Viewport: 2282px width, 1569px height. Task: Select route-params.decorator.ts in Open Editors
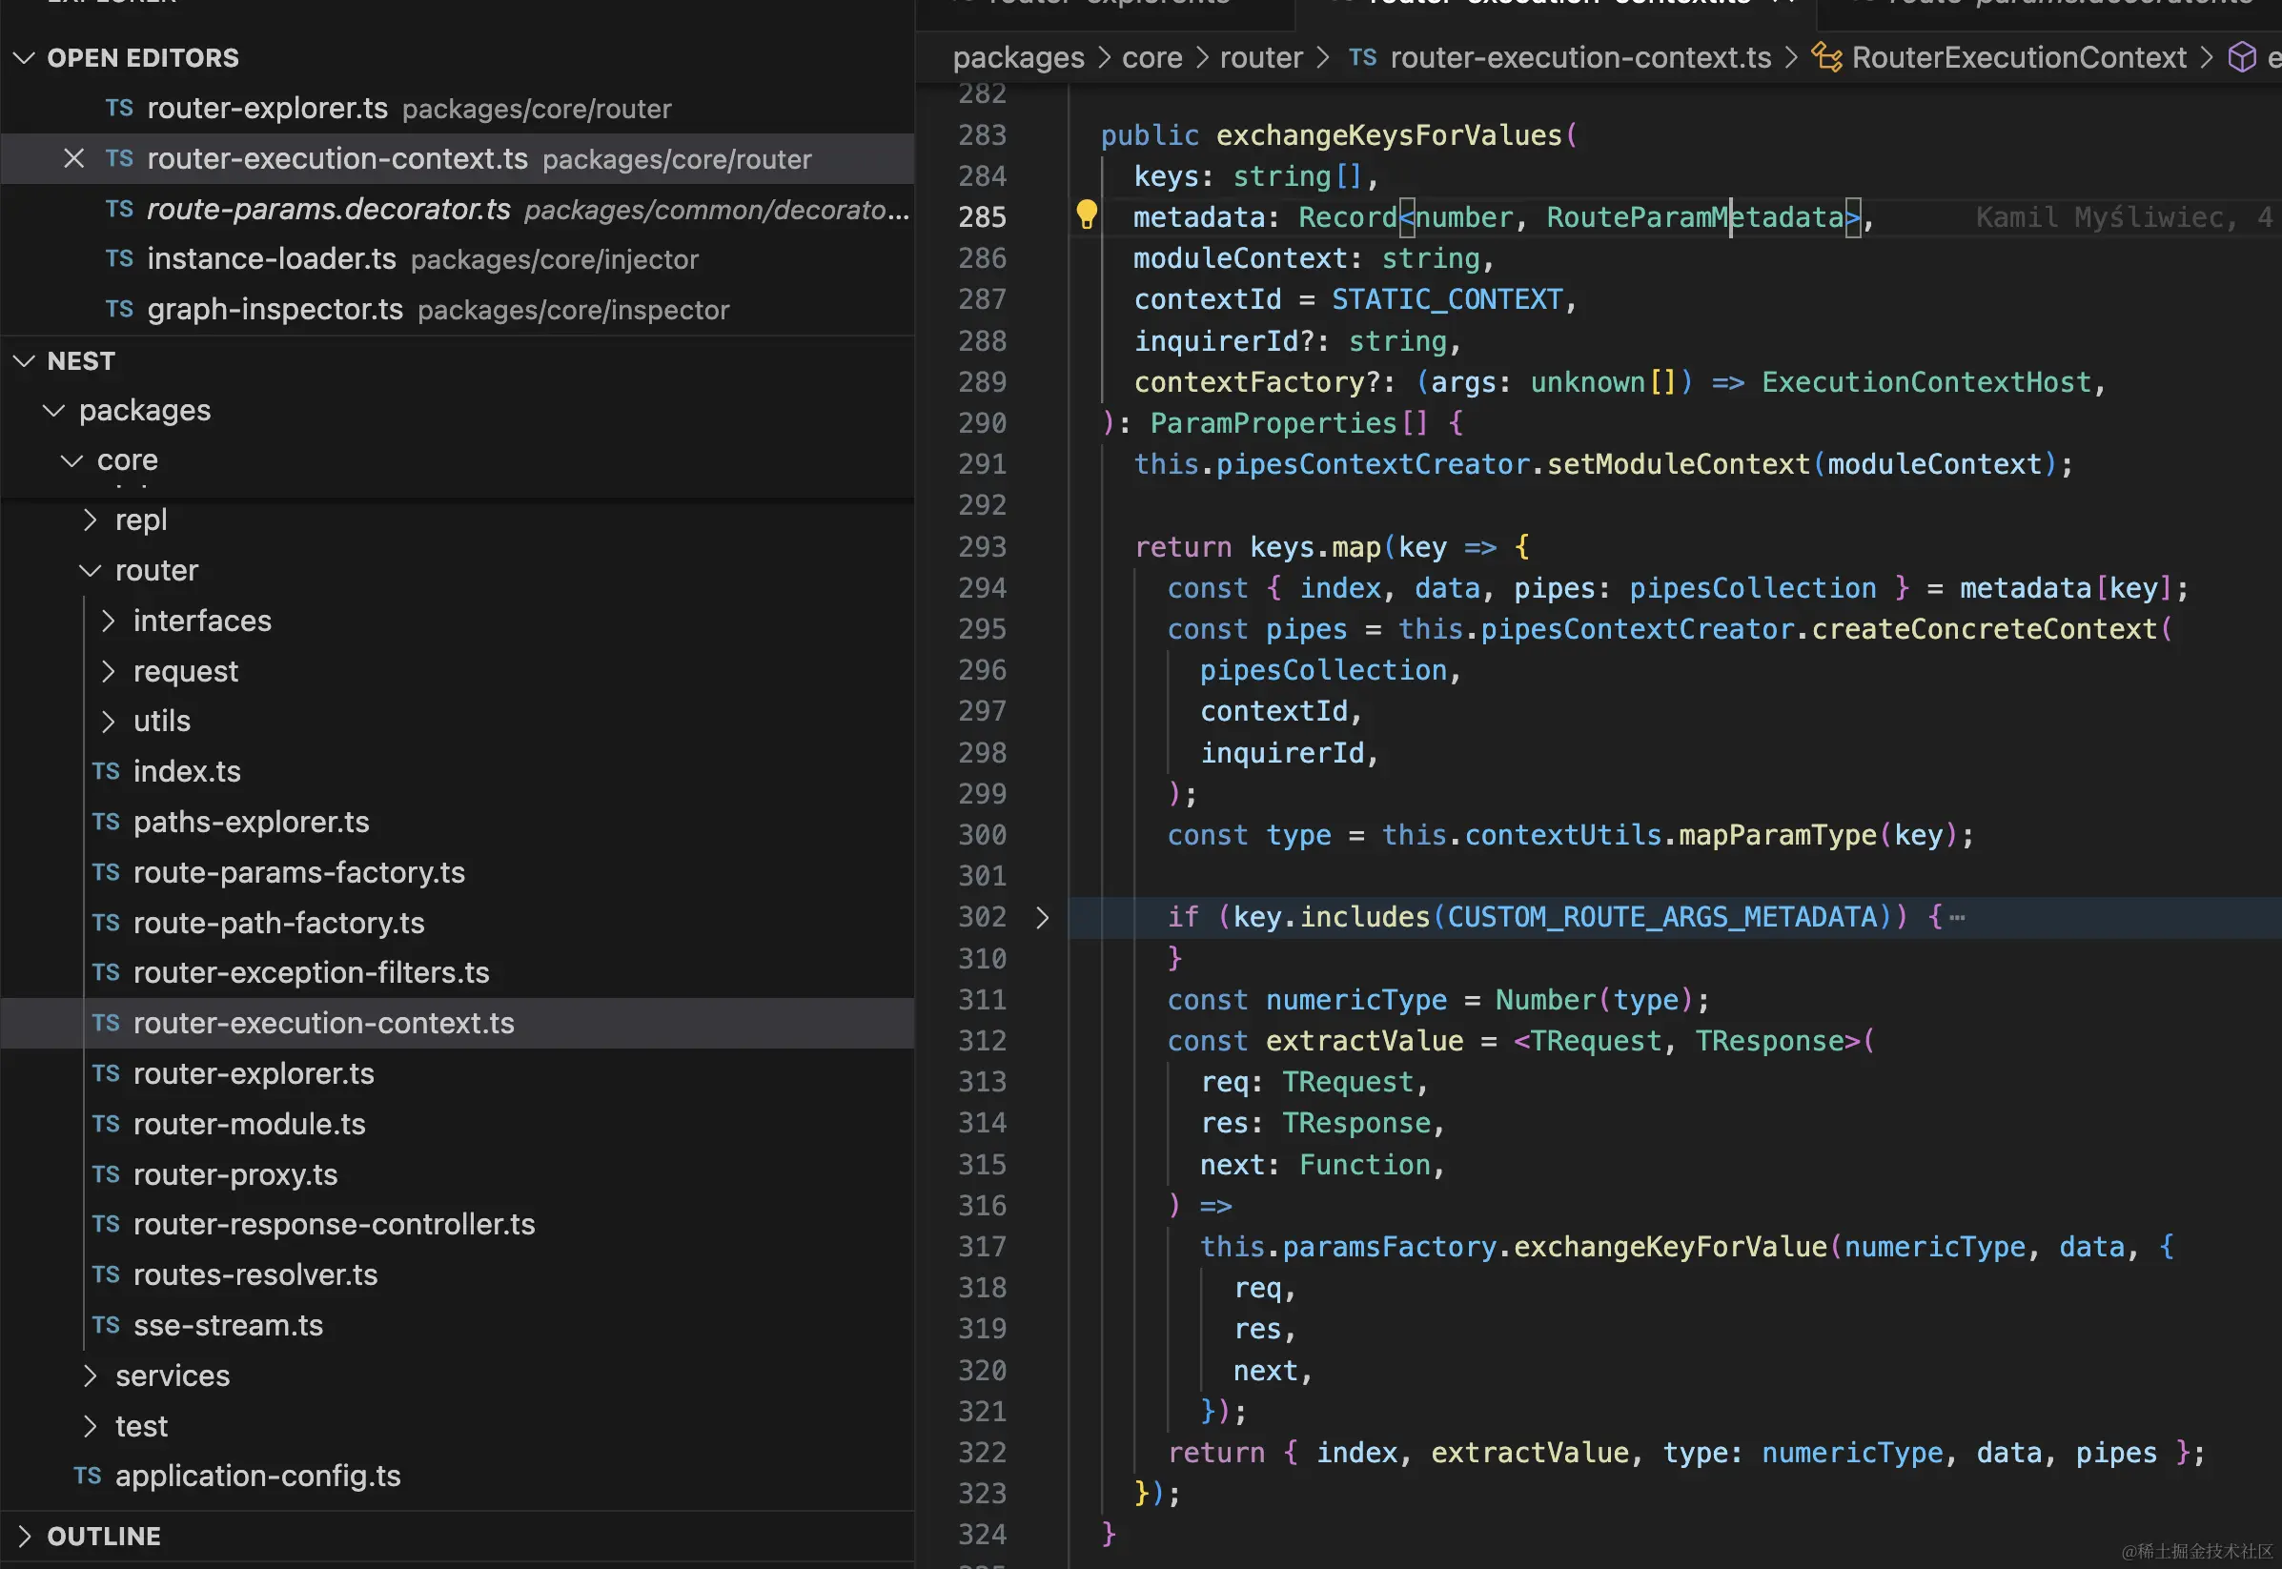point(457,209)
